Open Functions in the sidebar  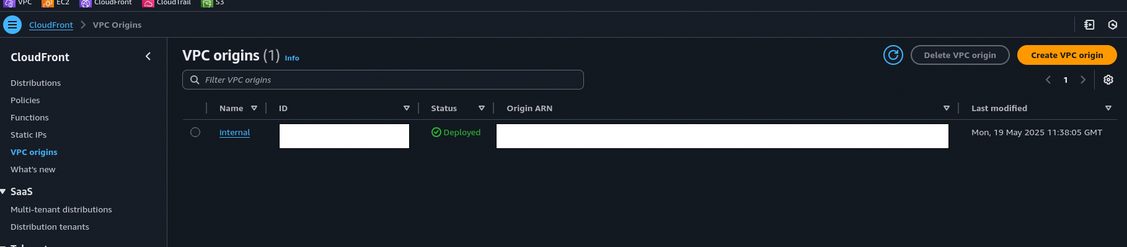pos(29,117)
